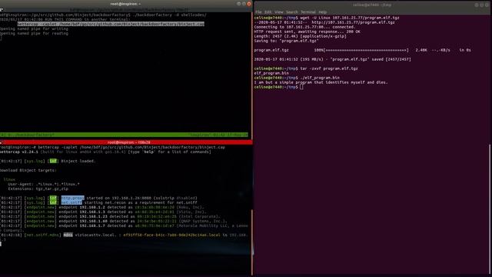This screenshot has width=492, height=277.
Task: Click the celine@e7440: ~/tmp window title
Action: [372, 5]
